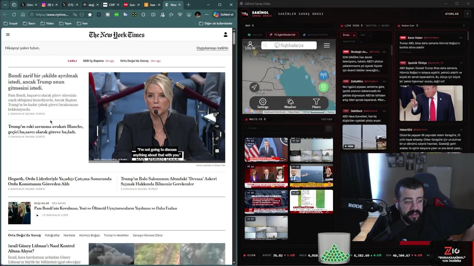Open flightradar24 Filters
The width and height of the screenshot is (474, 266).
[x=316, y=103]
